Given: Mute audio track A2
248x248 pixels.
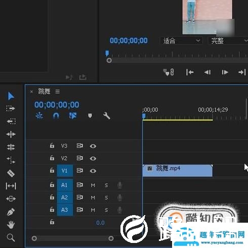Looking at the screenshot, I should (93, 198).
